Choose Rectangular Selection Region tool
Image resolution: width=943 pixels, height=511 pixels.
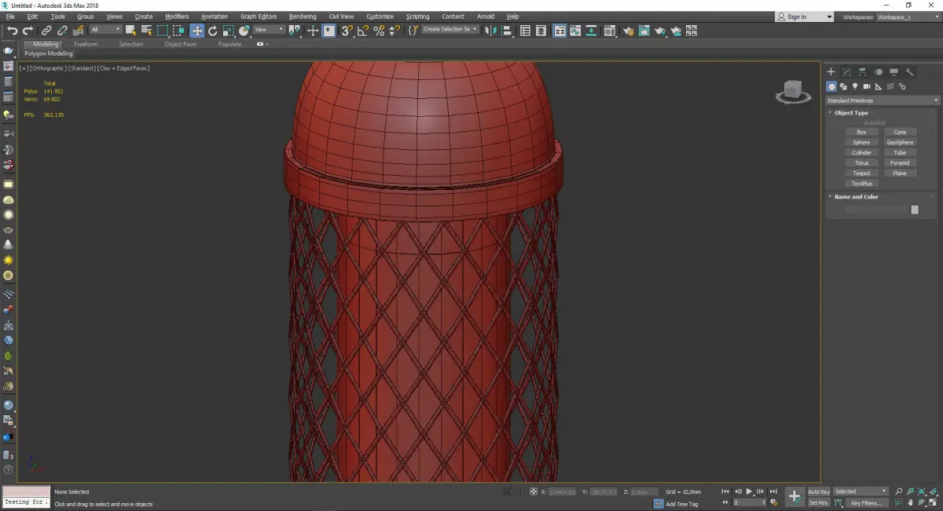pyautogui.click(x=163, y=31)
